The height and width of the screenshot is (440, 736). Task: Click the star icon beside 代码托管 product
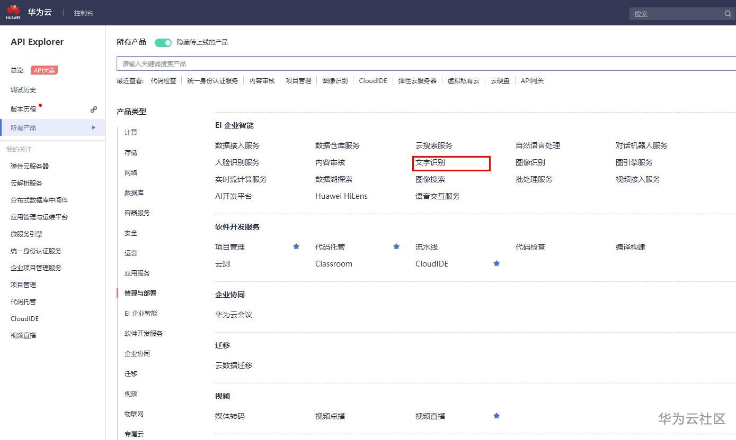click(396, 246)
